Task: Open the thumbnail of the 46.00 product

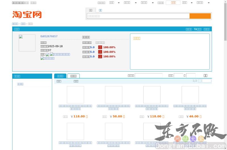Action: pos(190,95)
